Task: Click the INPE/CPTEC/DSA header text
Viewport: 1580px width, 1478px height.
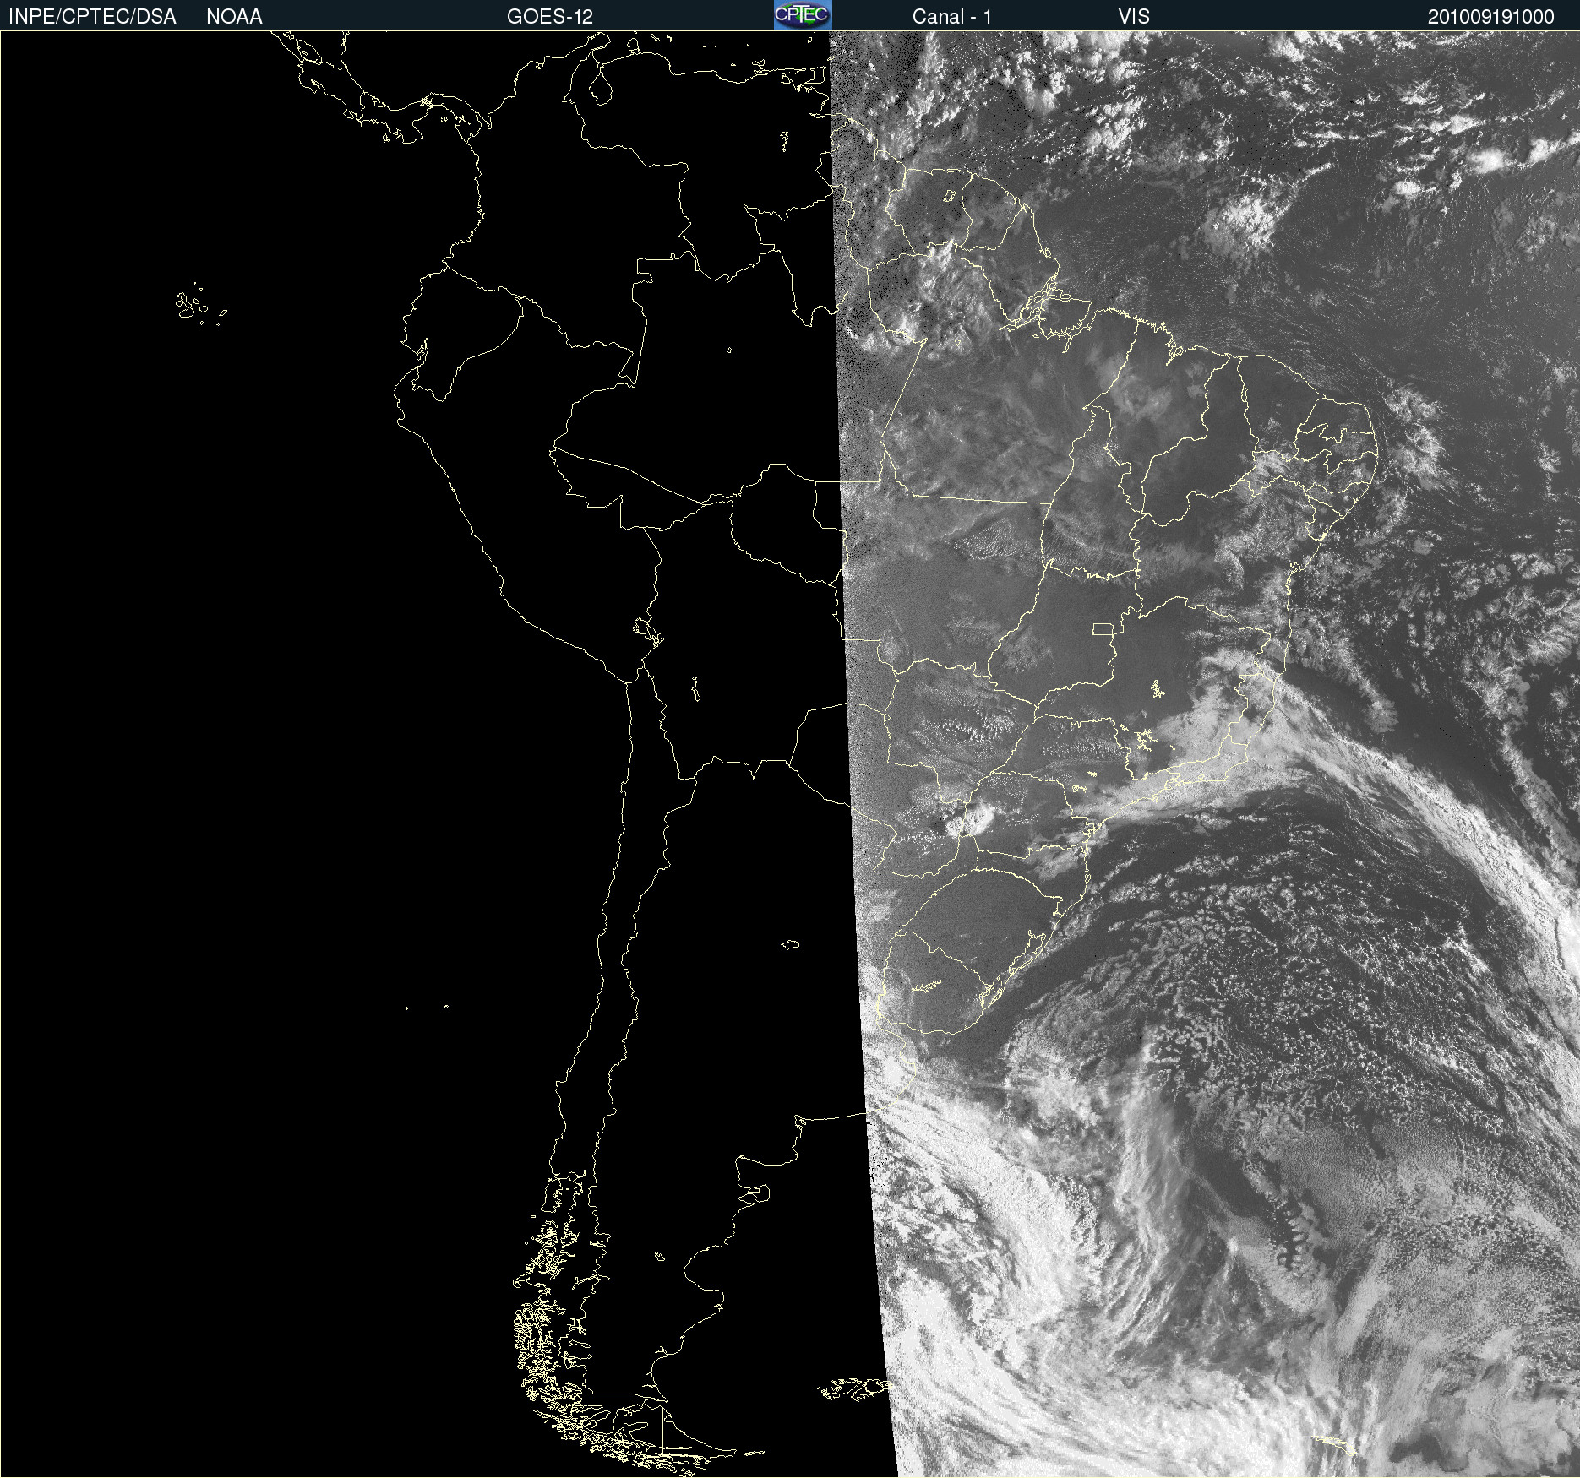Action: click(92, 17)
